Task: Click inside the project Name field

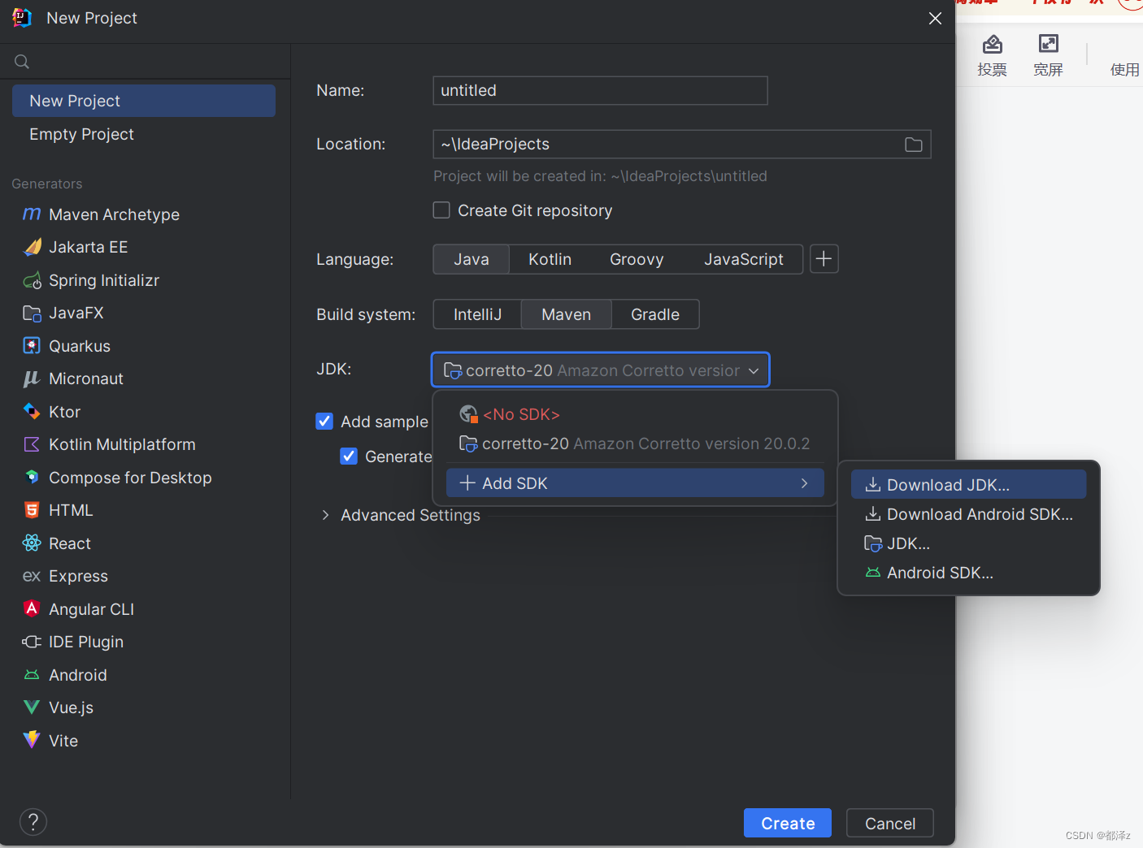Action: (599, 90)
